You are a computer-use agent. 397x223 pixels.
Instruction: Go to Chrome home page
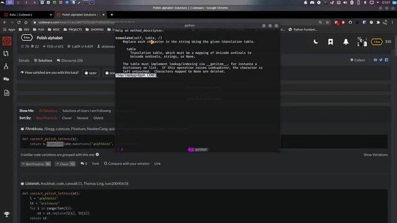pos(26,22)
